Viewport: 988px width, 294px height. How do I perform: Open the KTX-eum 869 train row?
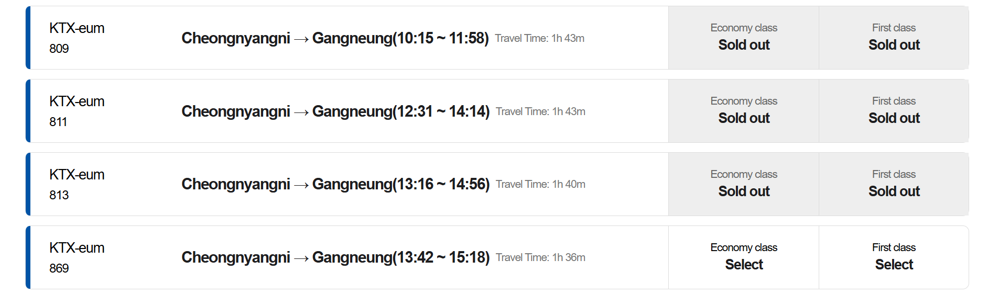[x=347, y=257]
